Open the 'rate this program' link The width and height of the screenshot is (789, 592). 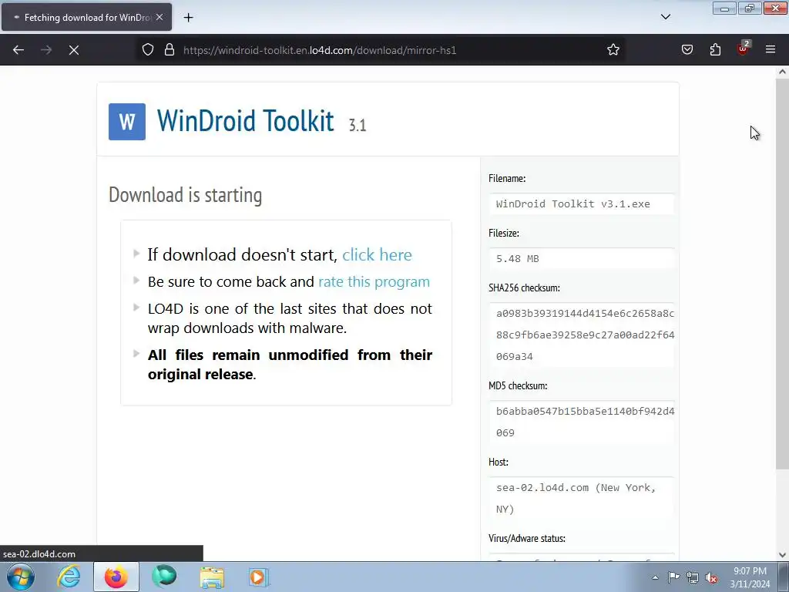coord(374,282)
